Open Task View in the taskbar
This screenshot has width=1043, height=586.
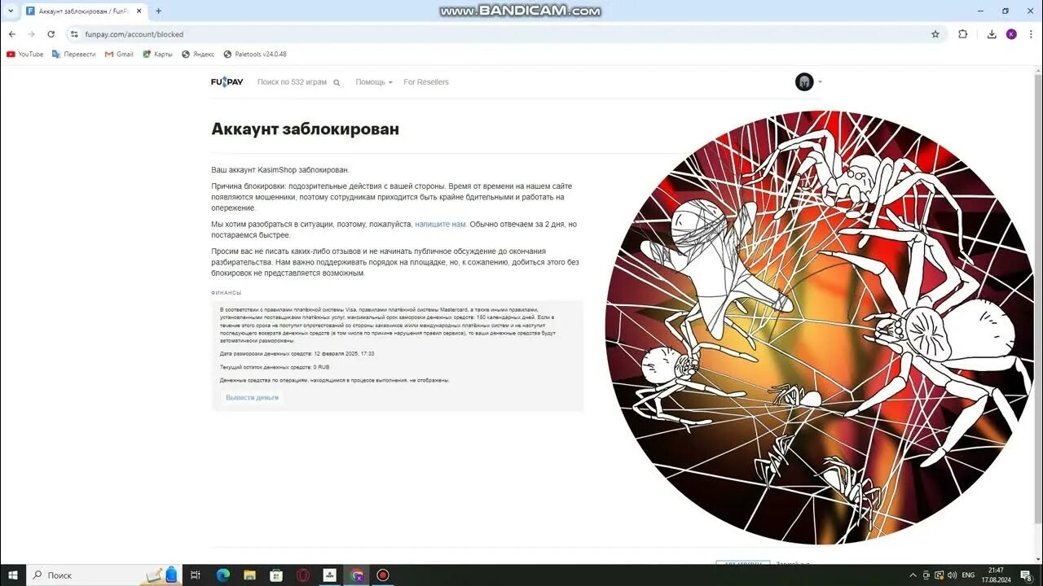click(196, 575)
